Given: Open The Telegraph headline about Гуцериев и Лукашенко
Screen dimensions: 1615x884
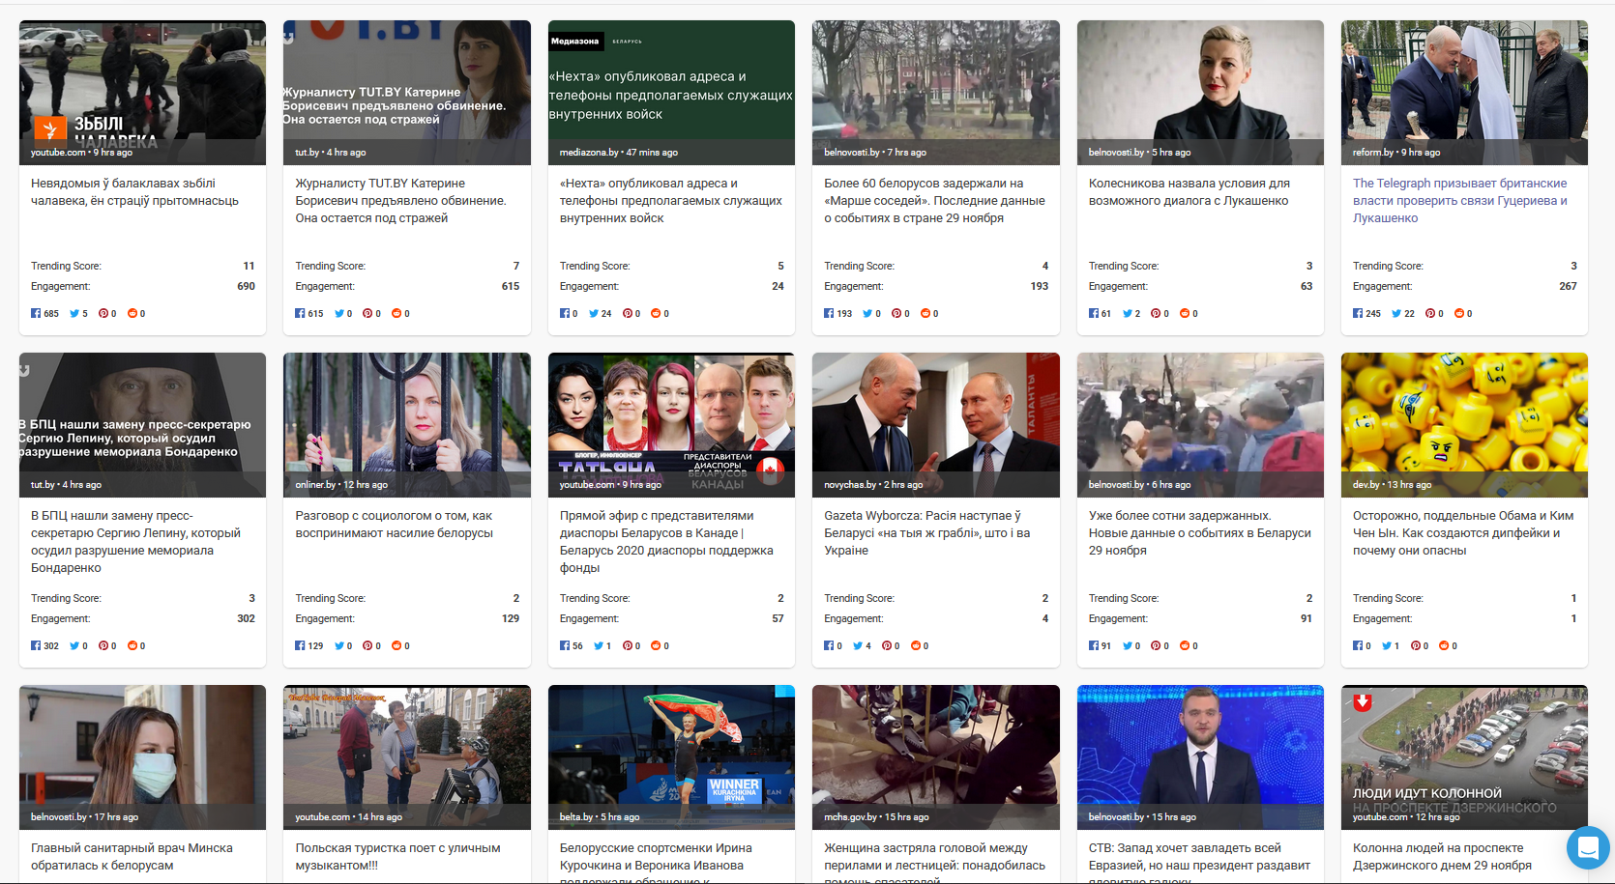Looking at the screenshot, I should (x=1459, y=200).
